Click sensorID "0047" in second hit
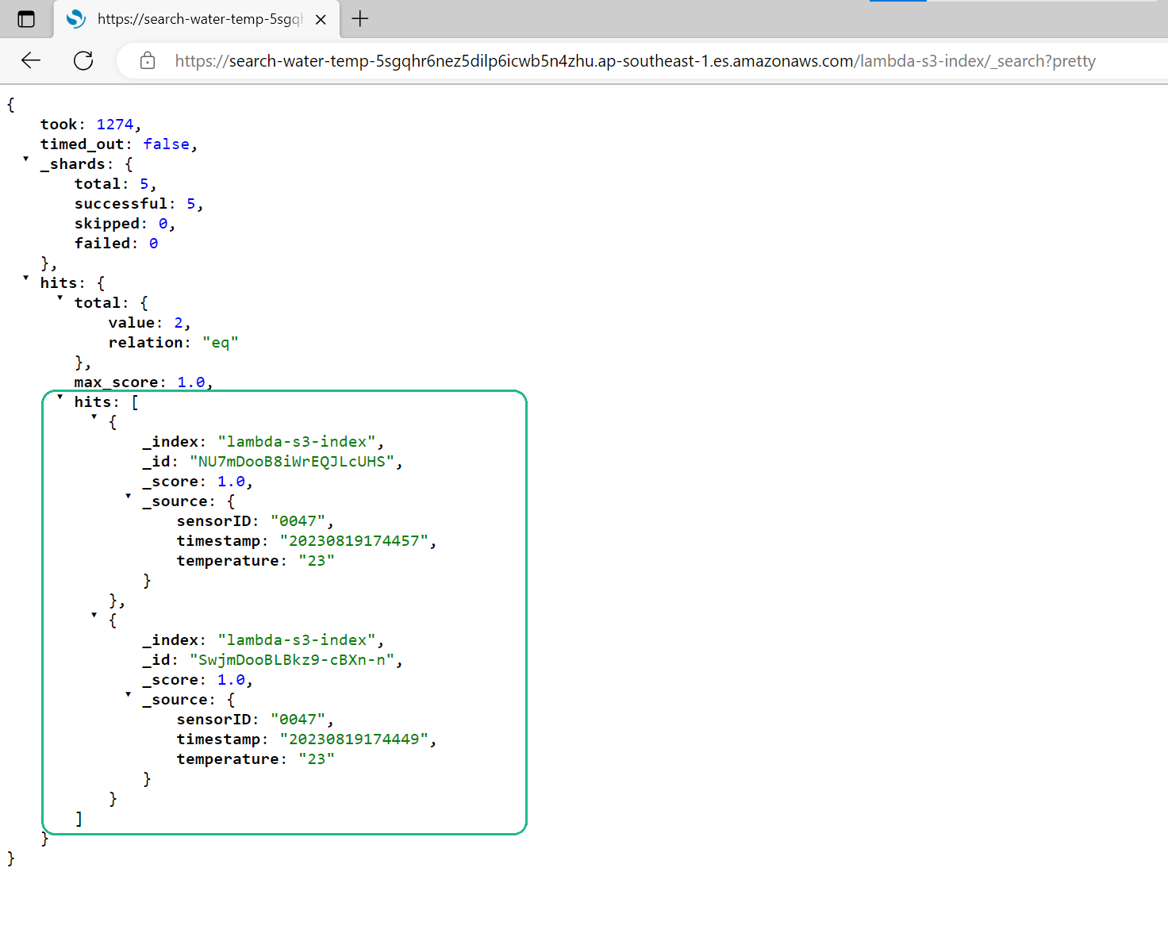The height and width of the screenshot is (937, 1168). (x=298, y=720)
